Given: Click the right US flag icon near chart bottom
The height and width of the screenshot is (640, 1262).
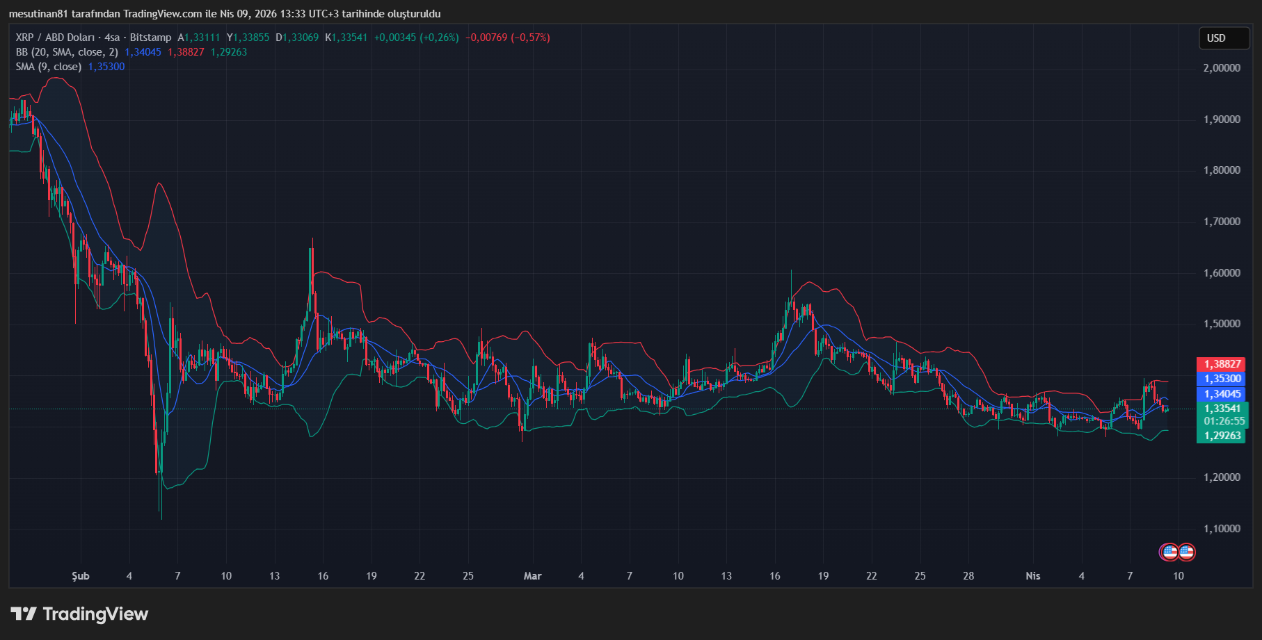Looking at the screenshot, I should 1186,552.
